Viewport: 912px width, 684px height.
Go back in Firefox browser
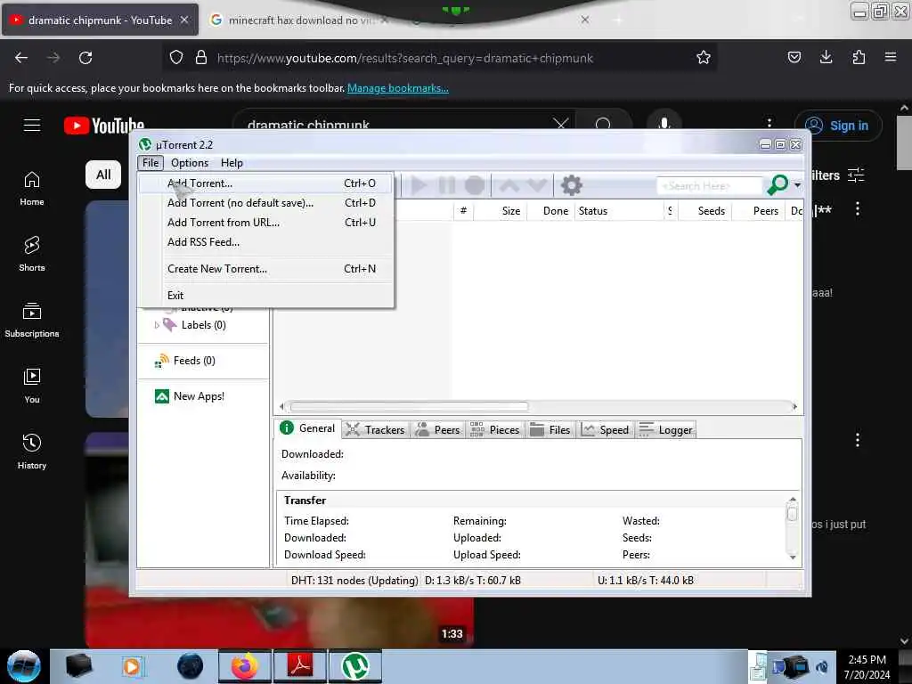[21, 58]
